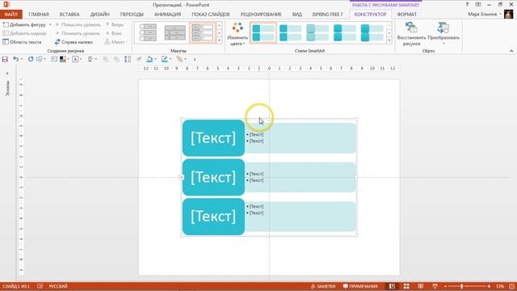Click the 72% zoom level

[x=500, y=286]
